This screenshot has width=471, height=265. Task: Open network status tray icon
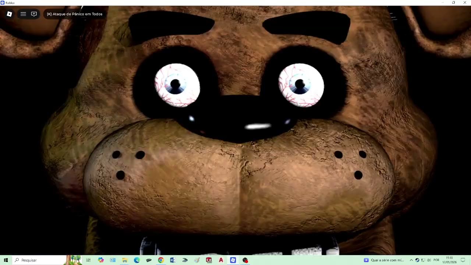pyautogui.click(x=423, y=260)
